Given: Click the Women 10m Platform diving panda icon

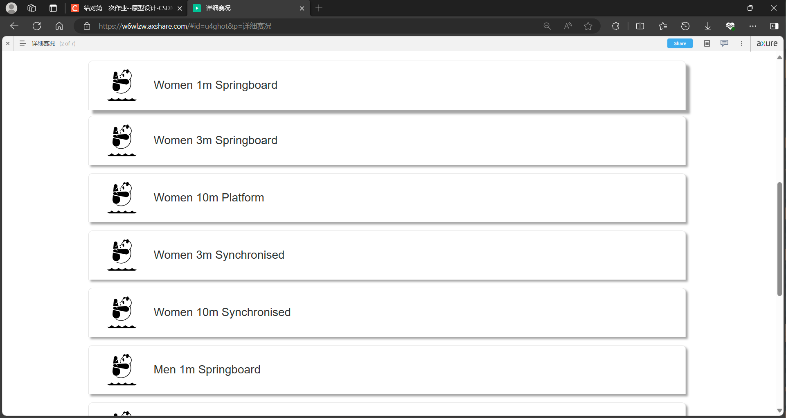Looking at the screenshot, I should 122,197.
